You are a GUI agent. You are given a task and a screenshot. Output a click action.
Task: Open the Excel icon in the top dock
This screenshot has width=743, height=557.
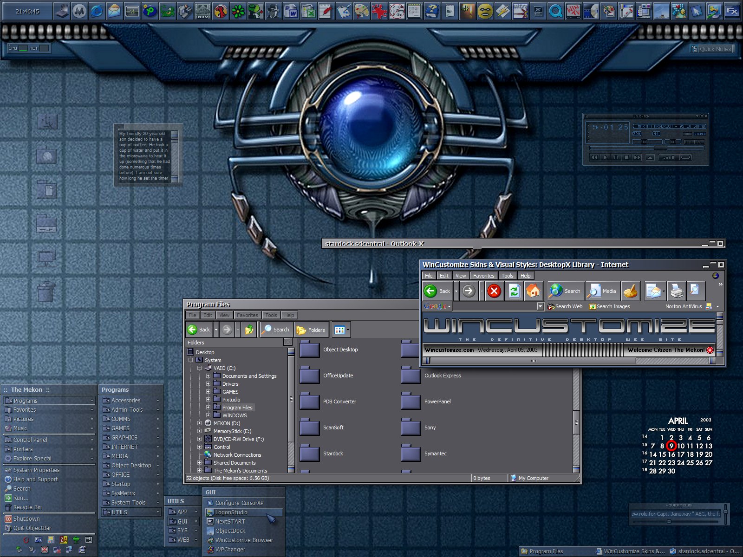click(x=308, y=11)
